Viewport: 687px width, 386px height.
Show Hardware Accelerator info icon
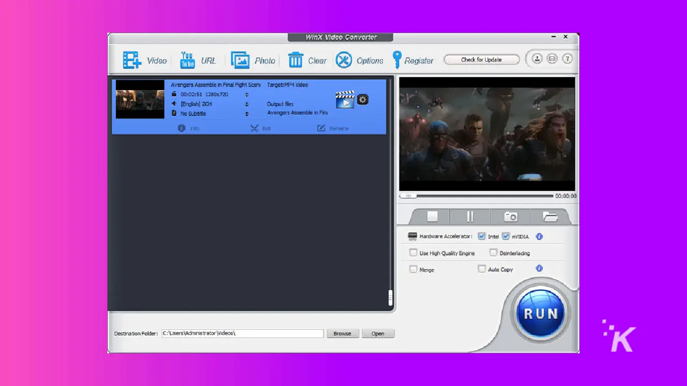click(x=539, y=236)
